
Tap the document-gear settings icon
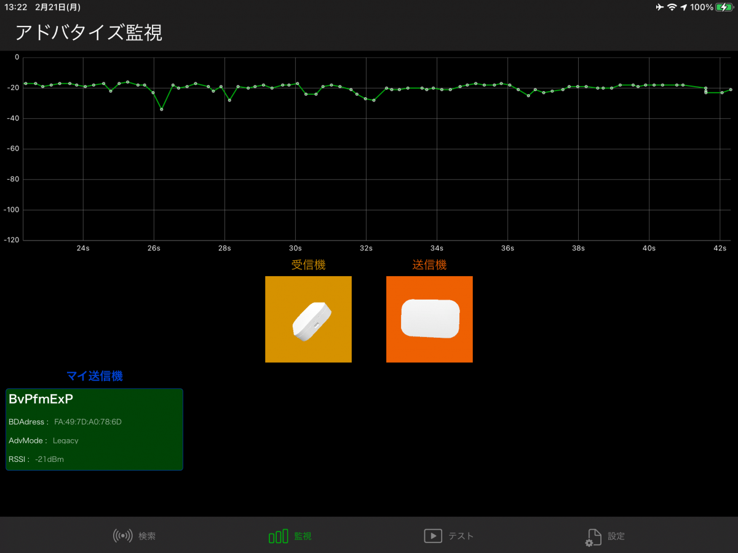click(593, 537)
